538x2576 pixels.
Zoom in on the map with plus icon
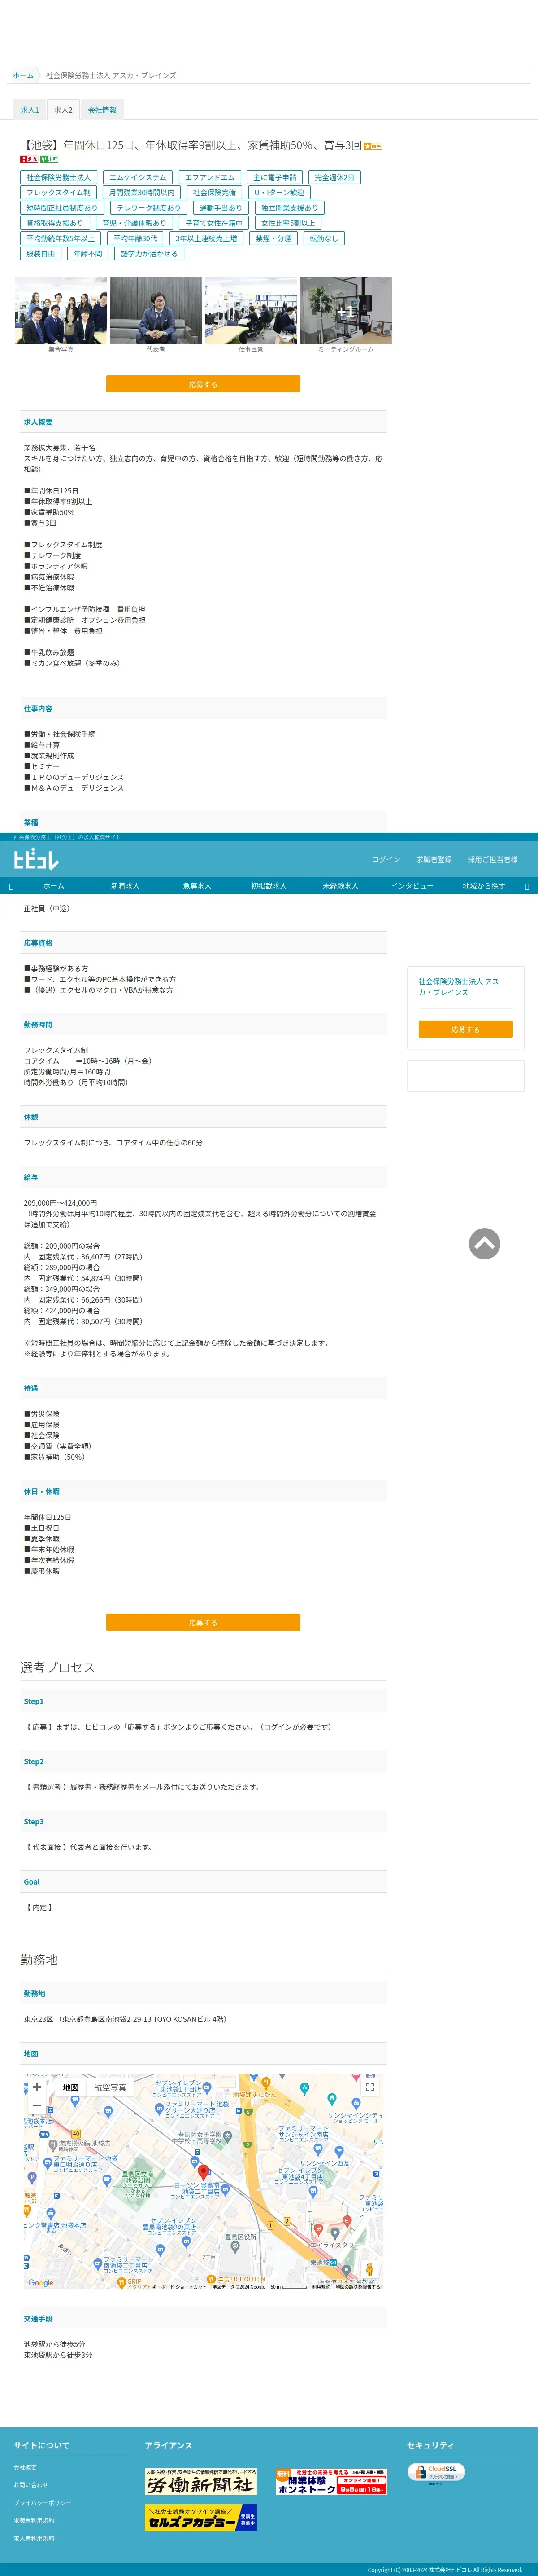pyautogui.click(x=37, y=2087)
